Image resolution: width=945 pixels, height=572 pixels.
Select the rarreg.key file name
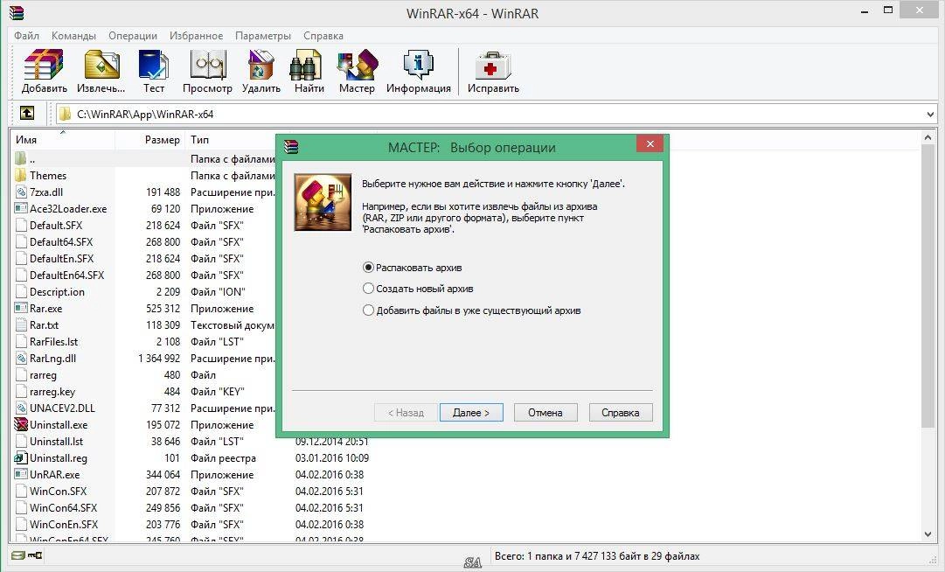coord(52,392)
